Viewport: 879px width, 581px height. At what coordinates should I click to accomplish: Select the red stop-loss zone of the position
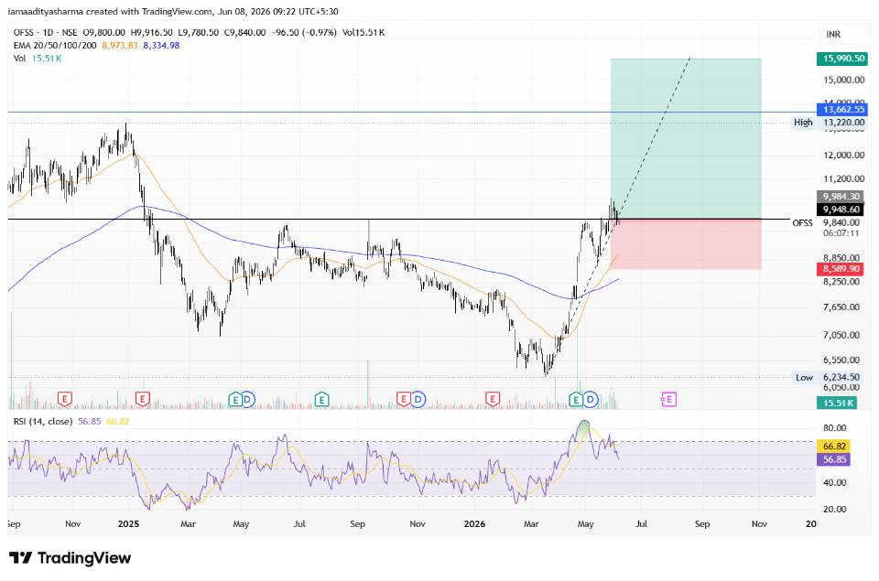click(x=686, y=244)
